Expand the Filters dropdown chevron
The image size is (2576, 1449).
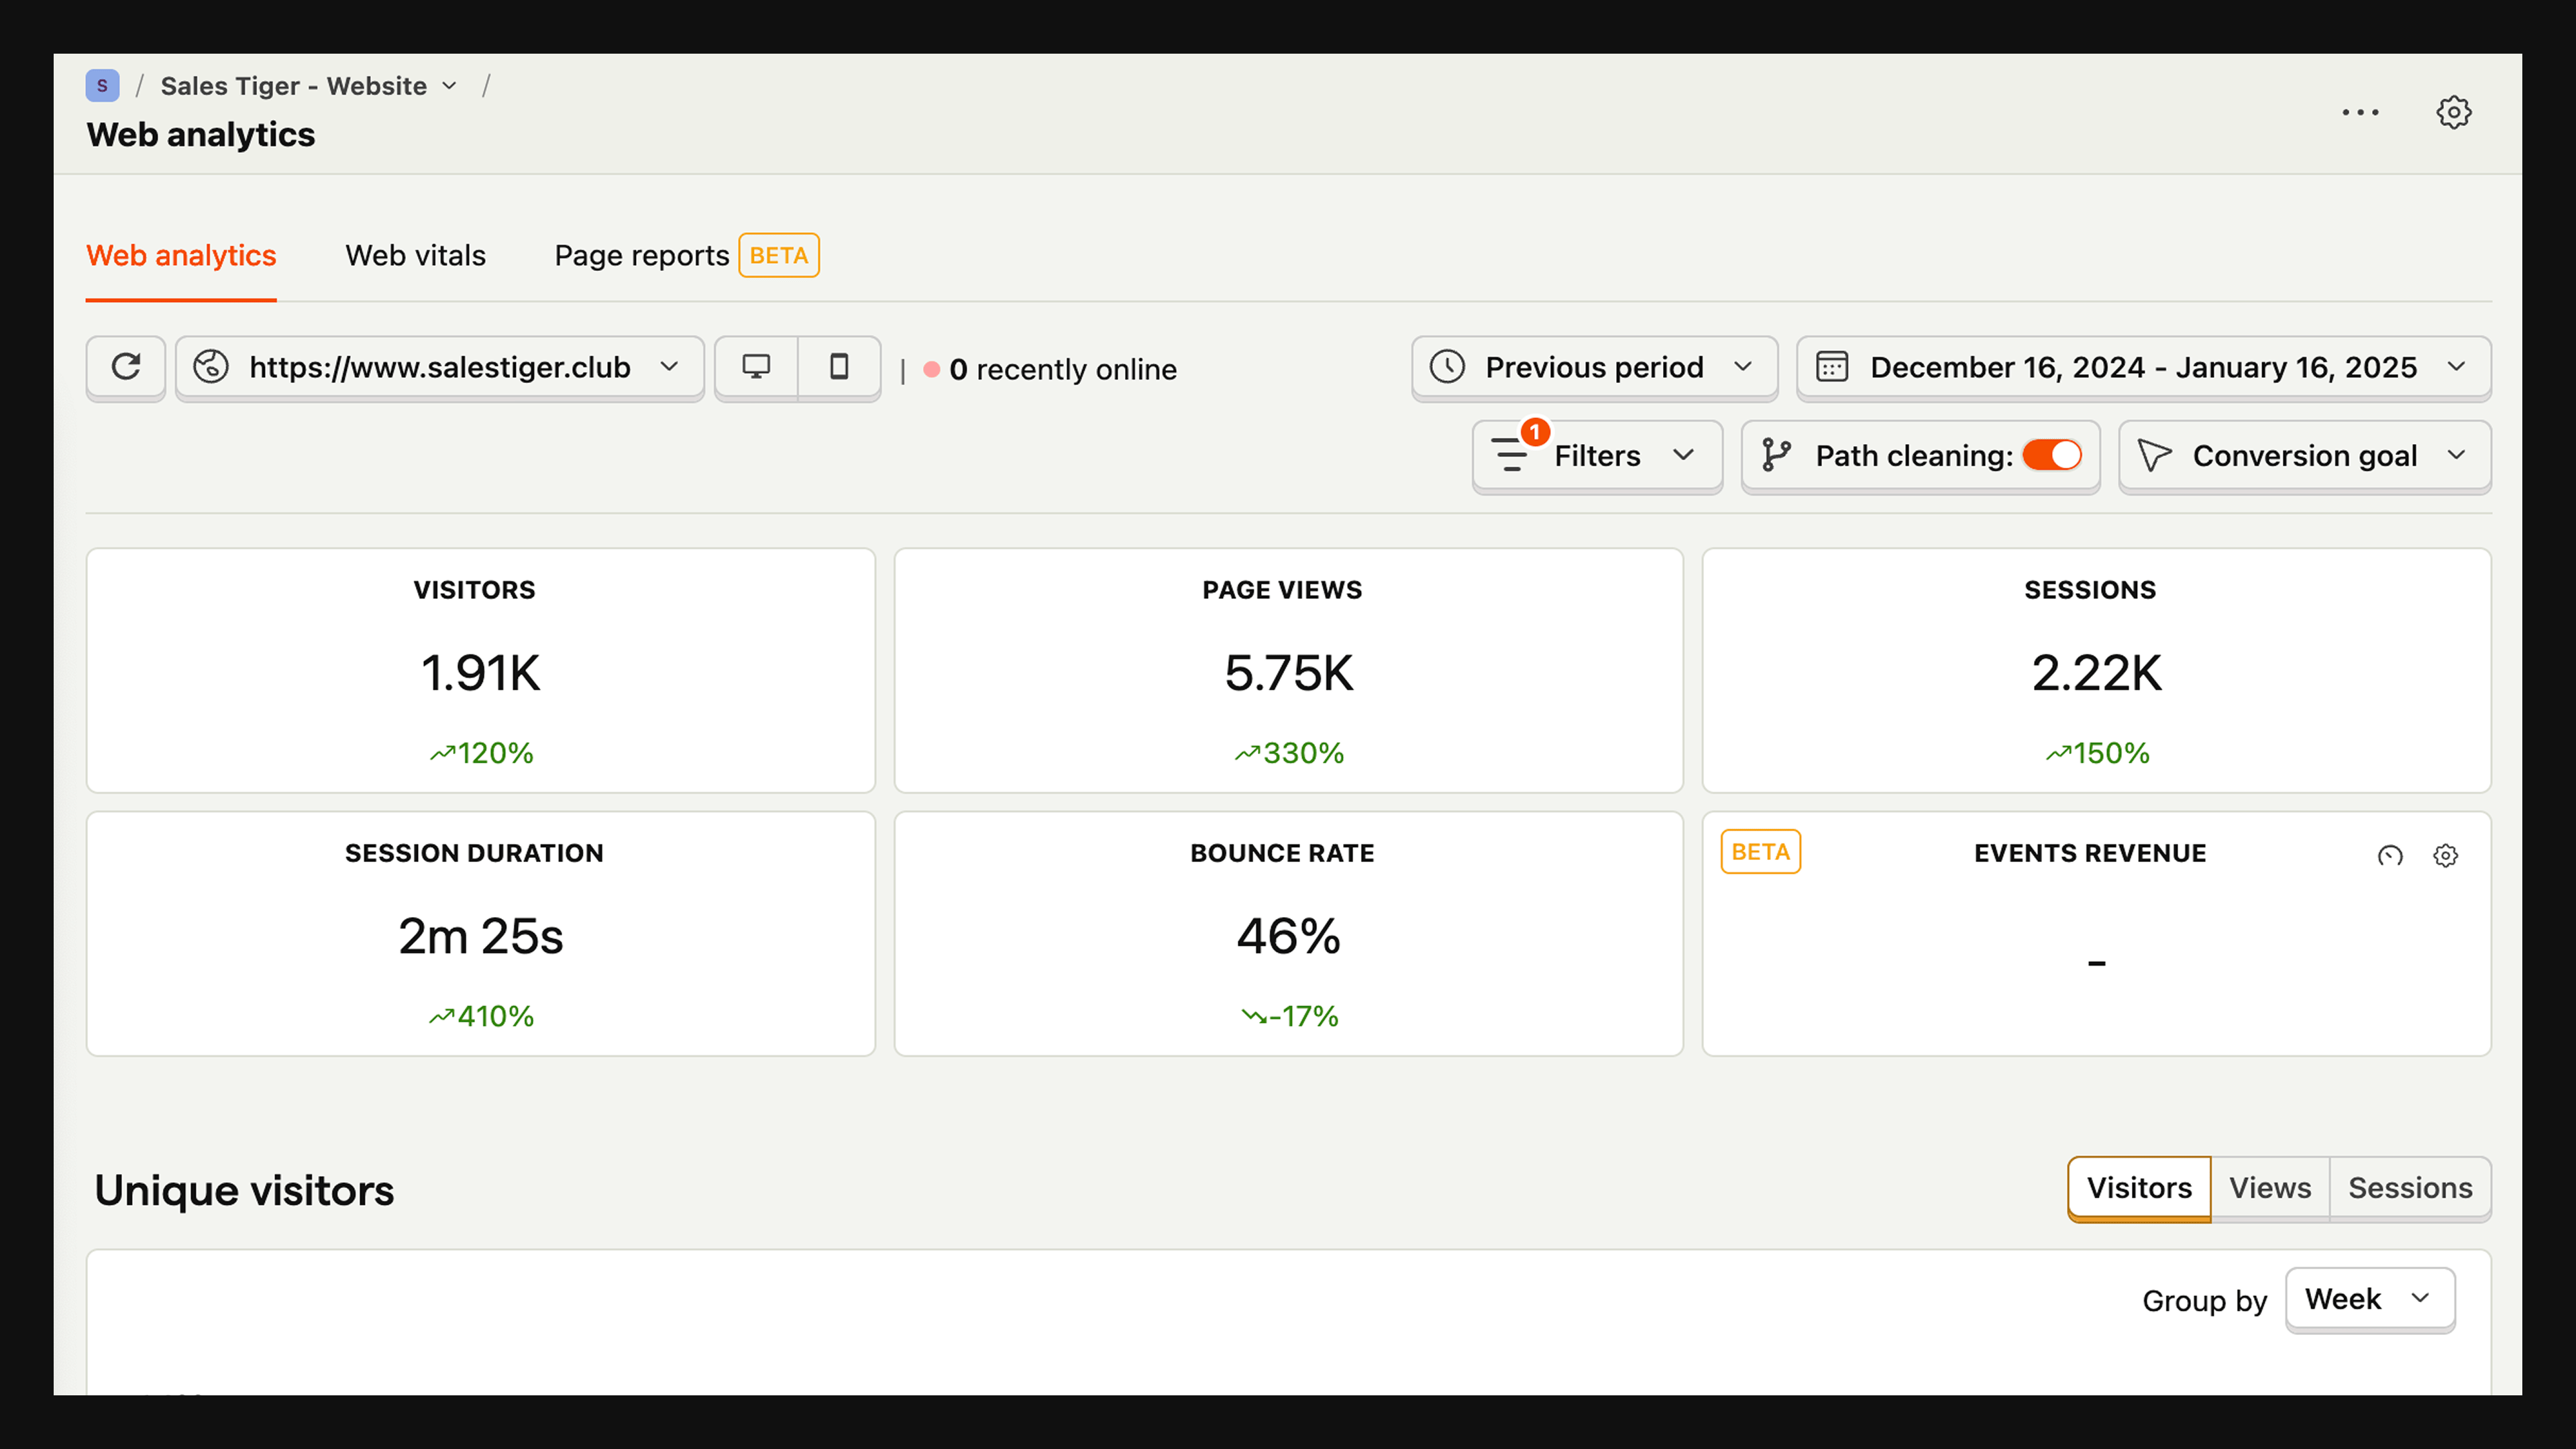click(1684, 455)
